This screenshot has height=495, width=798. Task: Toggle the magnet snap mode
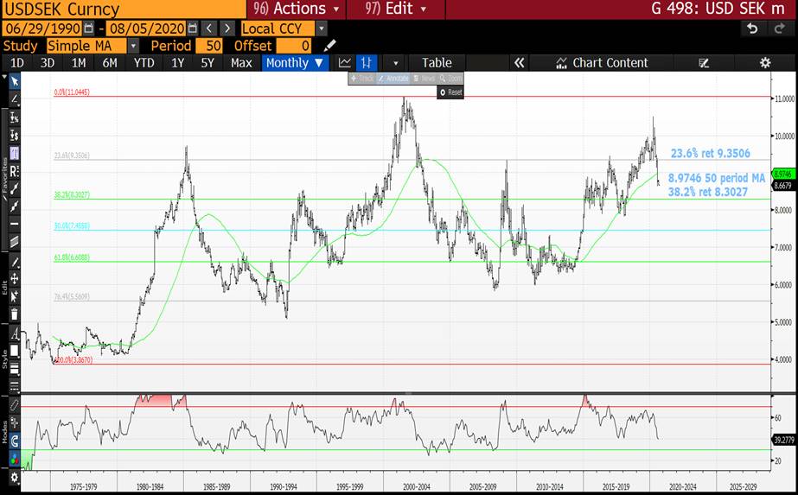pyautogui.click(x=14, y=441)
